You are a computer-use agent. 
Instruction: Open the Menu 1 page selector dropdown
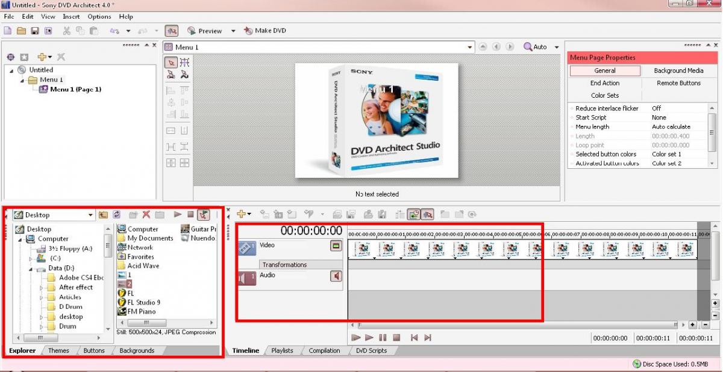pos(471,47)
